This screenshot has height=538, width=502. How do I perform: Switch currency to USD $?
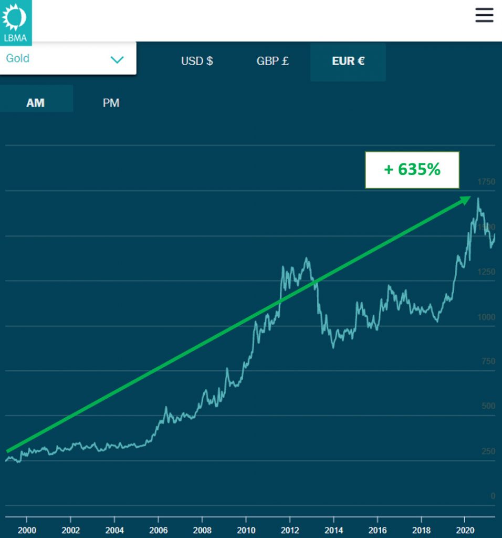pyautogui.click(x=197, y=61)
